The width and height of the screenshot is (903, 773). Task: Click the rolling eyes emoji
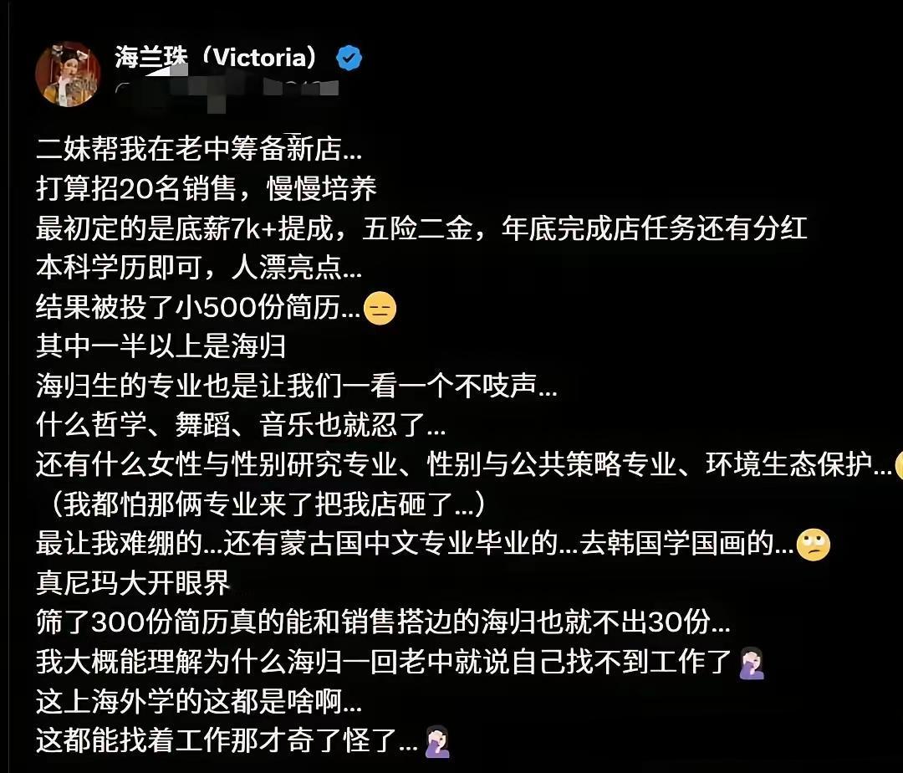(x=814, y=545)
